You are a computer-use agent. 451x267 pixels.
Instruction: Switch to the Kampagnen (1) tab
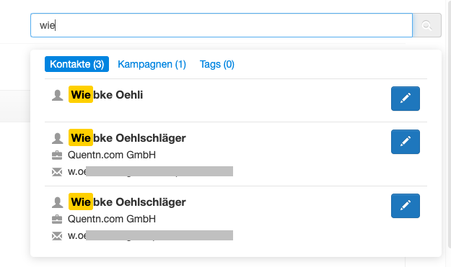(x=152, y=64)
